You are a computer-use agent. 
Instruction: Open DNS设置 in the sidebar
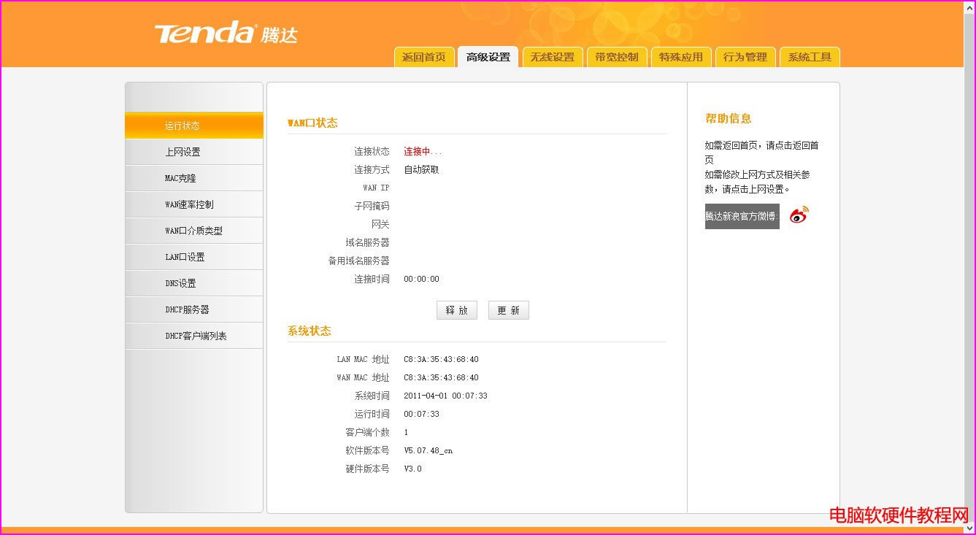click(194, 283)
